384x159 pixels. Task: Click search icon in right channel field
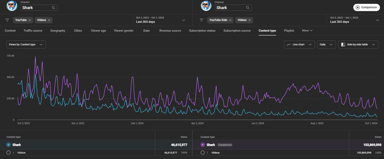coord(248,8)
